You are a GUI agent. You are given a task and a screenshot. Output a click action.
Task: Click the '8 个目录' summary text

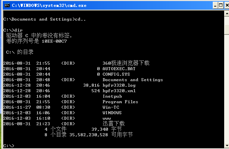click(56, 135)
